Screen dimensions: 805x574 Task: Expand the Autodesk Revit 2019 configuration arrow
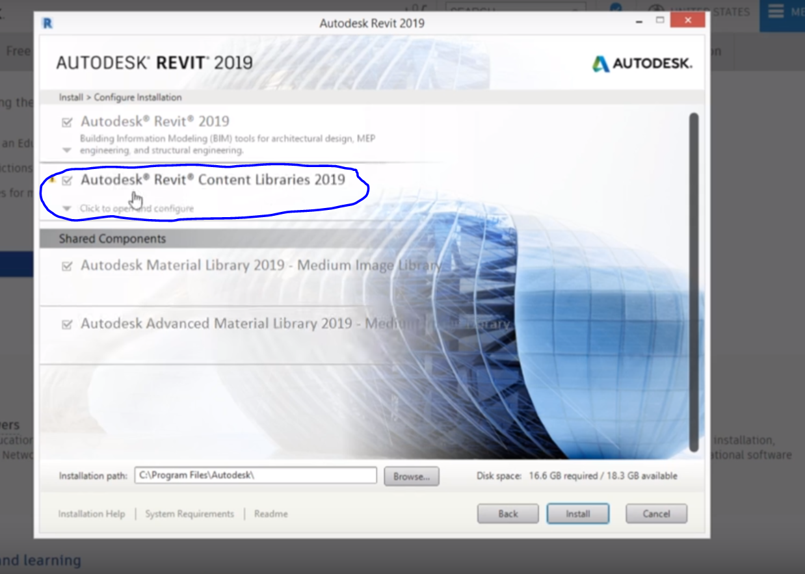tap(66, 150)
